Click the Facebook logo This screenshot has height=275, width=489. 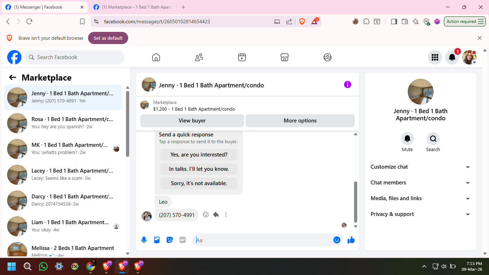click(x=14, y=57)
